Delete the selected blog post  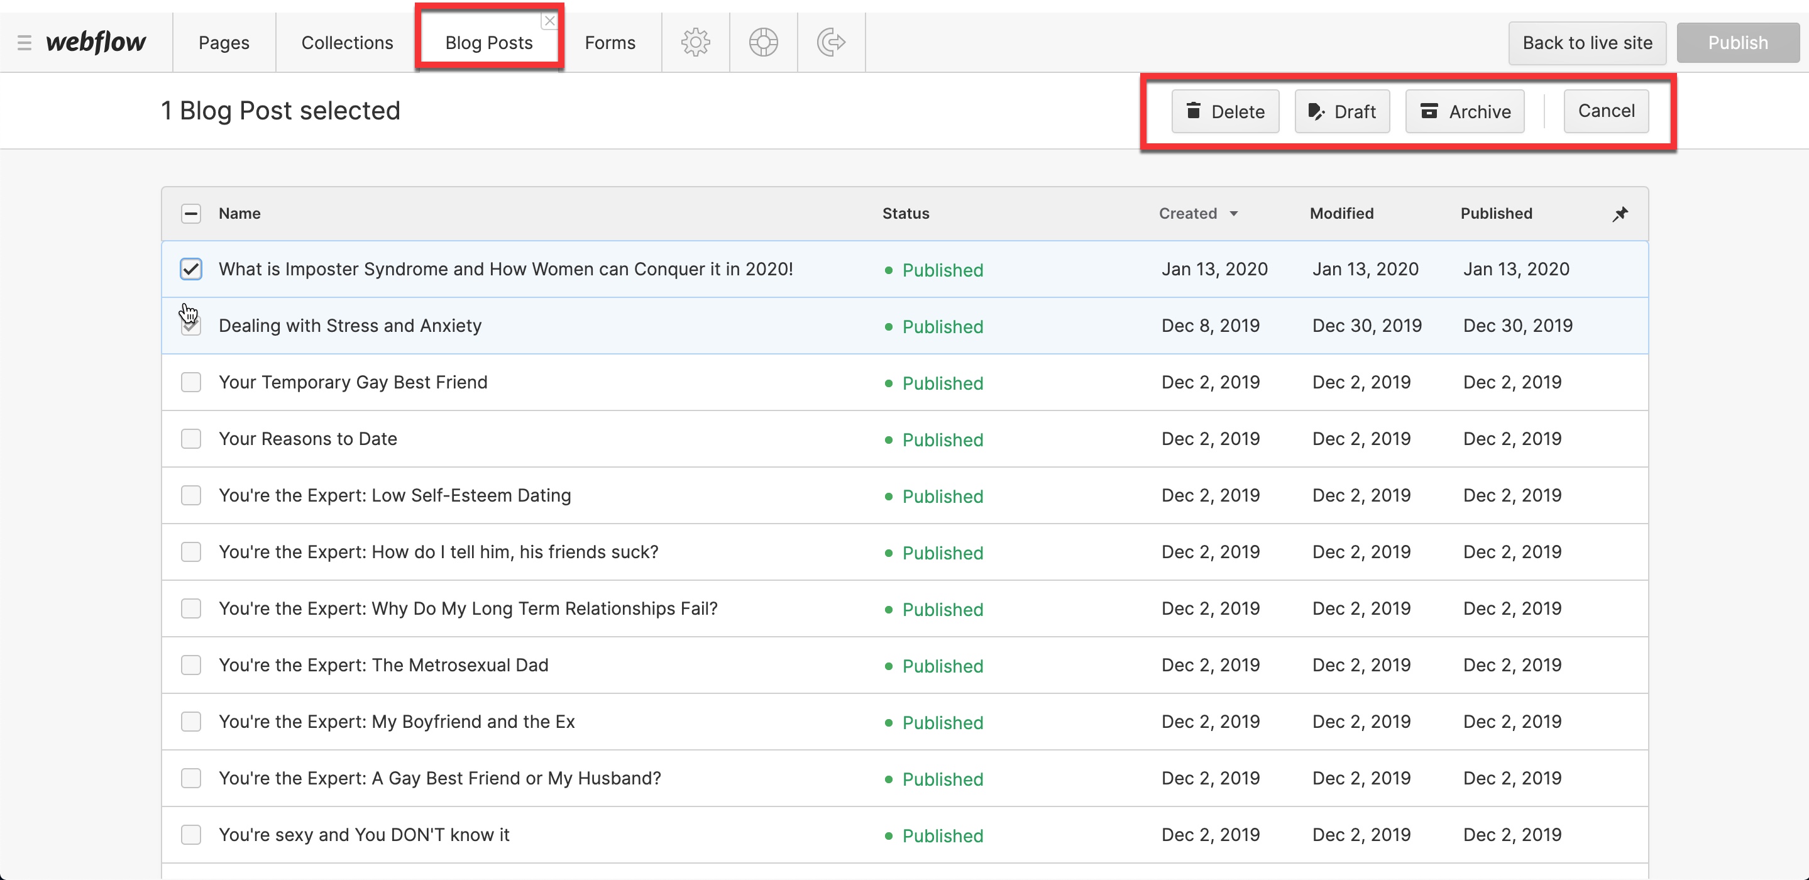coord(1224,111)
